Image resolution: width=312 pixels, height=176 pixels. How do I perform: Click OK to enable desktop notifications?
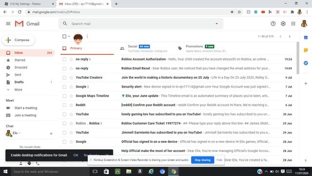(76, 155)
